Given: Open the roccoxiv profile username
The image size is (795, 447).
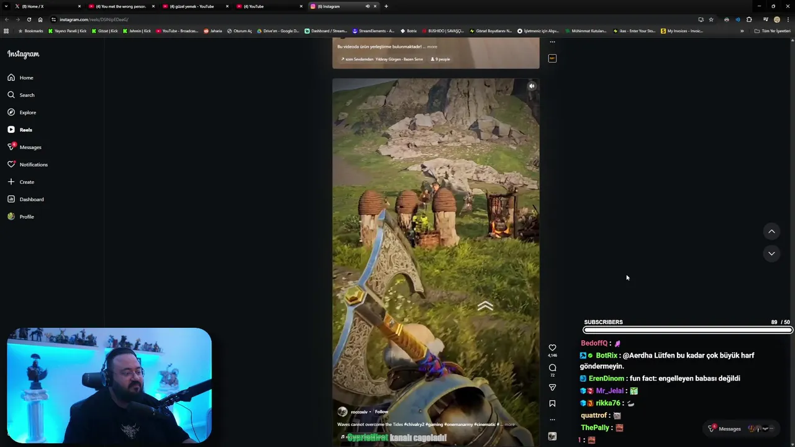Looking at the screenshot, I should (359, 412).
